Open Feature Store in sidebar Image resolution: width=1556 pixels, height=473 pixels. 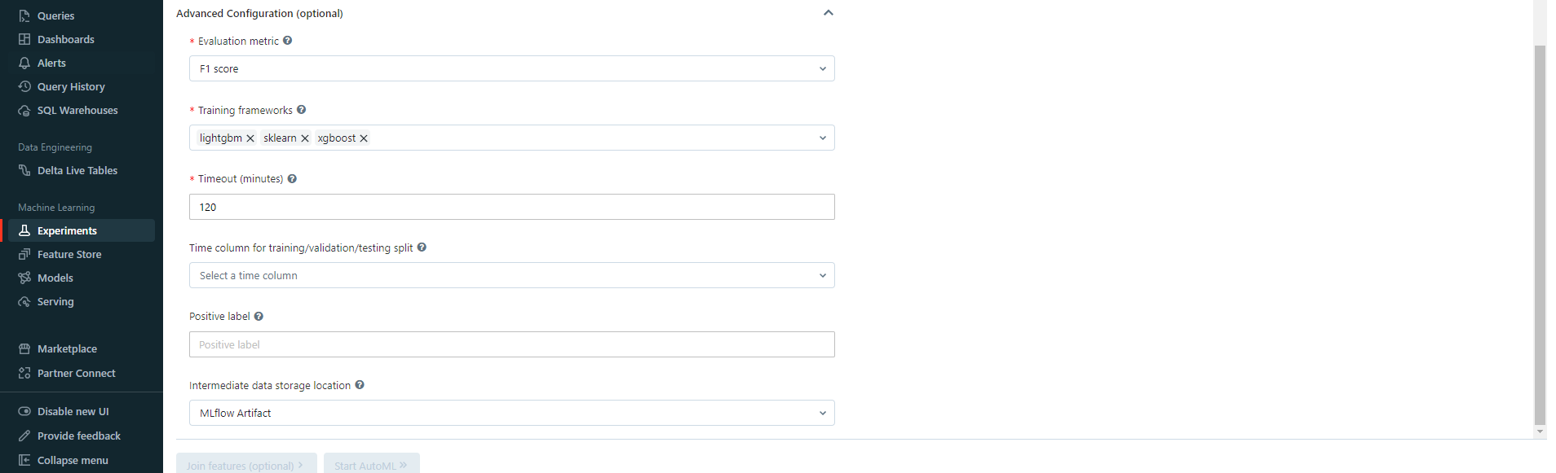tap(69, 255)
